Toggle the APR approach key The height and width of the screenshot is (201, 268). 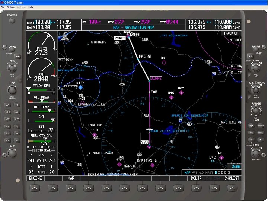point(7,127)
